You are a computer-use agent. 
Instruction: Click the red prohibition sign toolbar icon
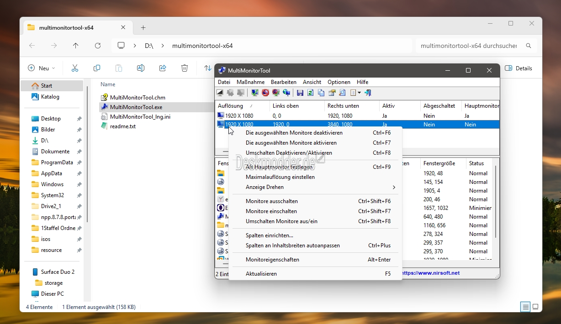tap(265, 93)
